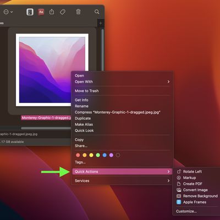Image resolution: width=220 pixels, height=220 pixels.
Task: Click the Trash icon in toolbar
Action: click(x=78, y=12)
